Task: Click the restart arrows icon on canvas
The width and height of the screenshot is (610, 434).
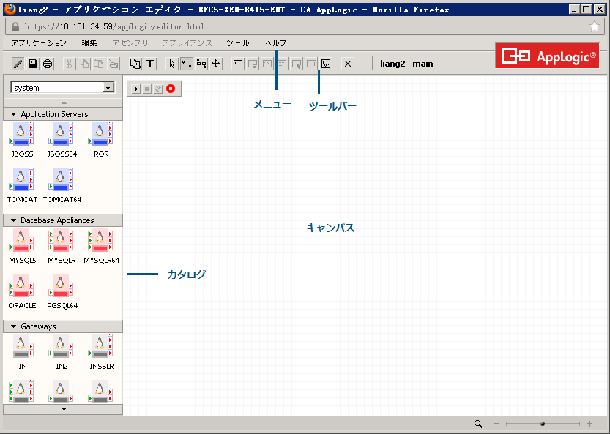Action: (158, 89)
